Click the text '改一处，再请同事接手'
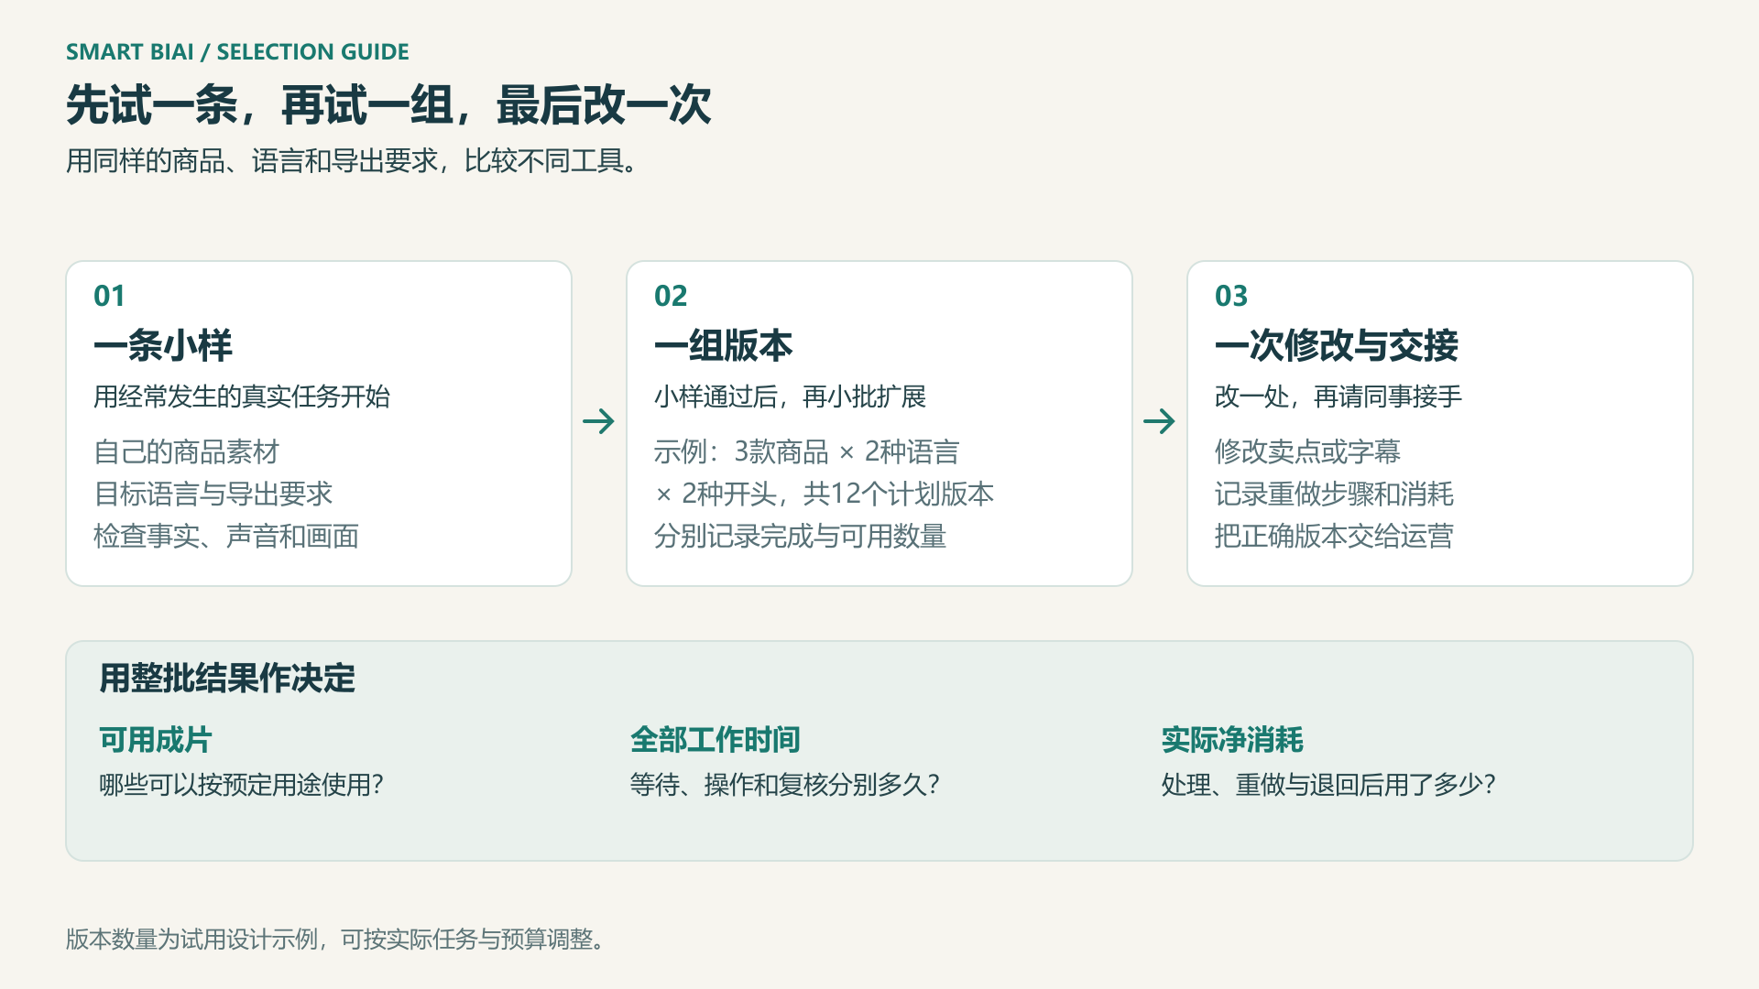This screenshot has height=989, width=1759. pos(1338,397)
